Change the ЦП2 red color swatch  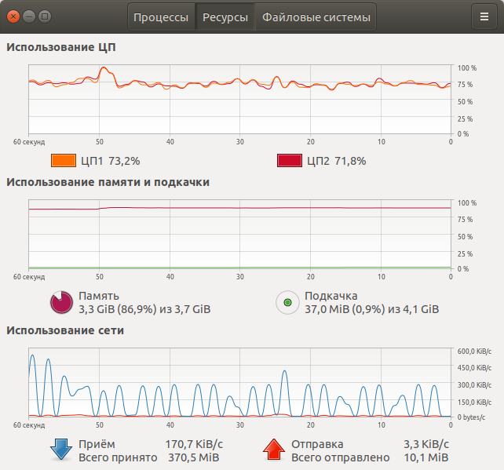(290, 161)
